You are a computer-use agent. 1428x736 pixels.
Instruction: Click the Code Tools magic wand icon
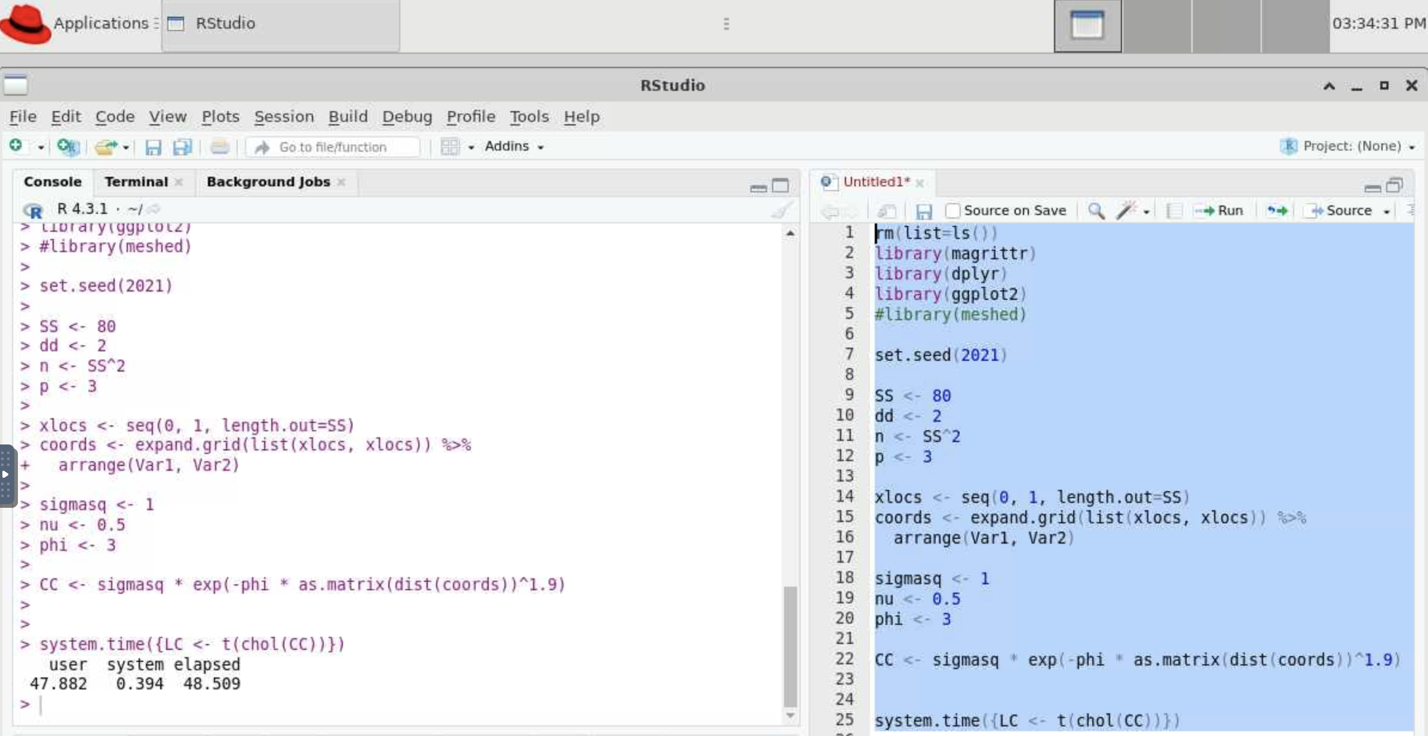1126,210
